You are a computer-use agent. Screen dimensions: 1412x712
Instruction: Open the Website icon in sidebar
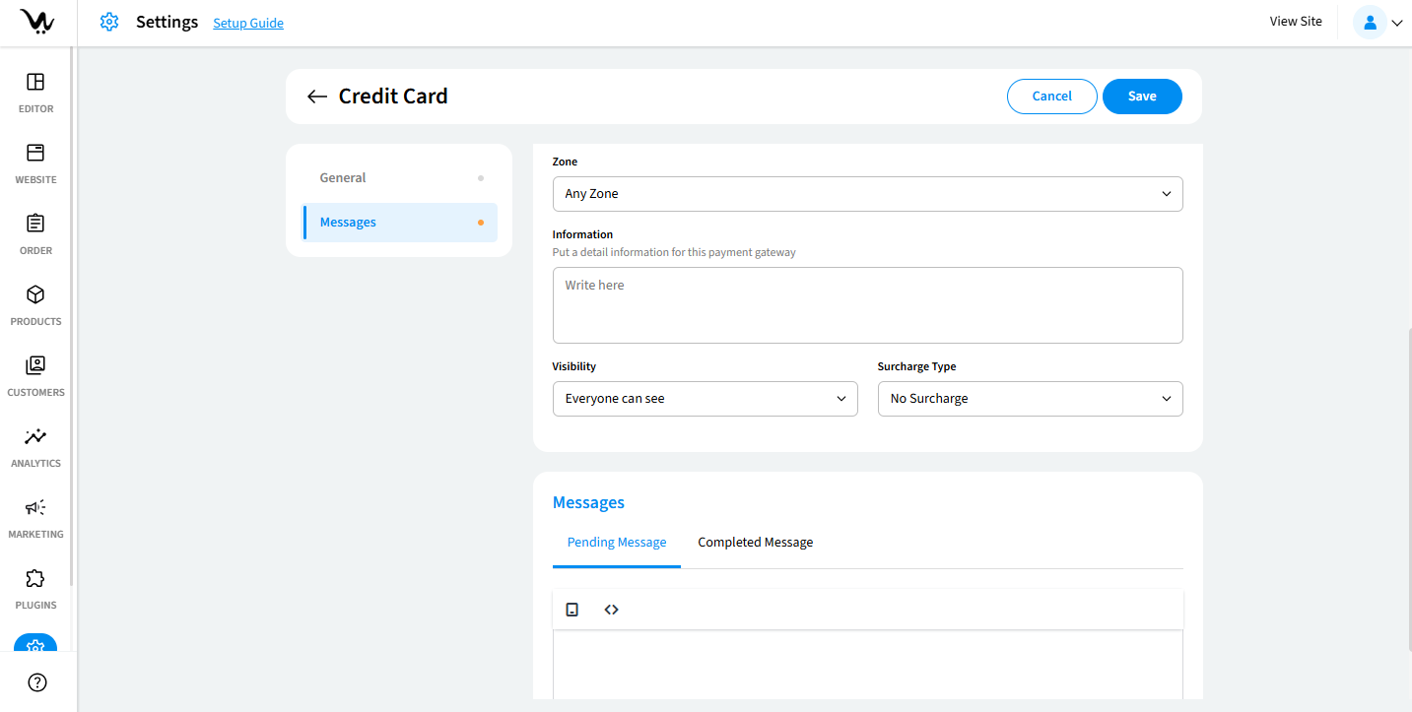tap(35, 154)
